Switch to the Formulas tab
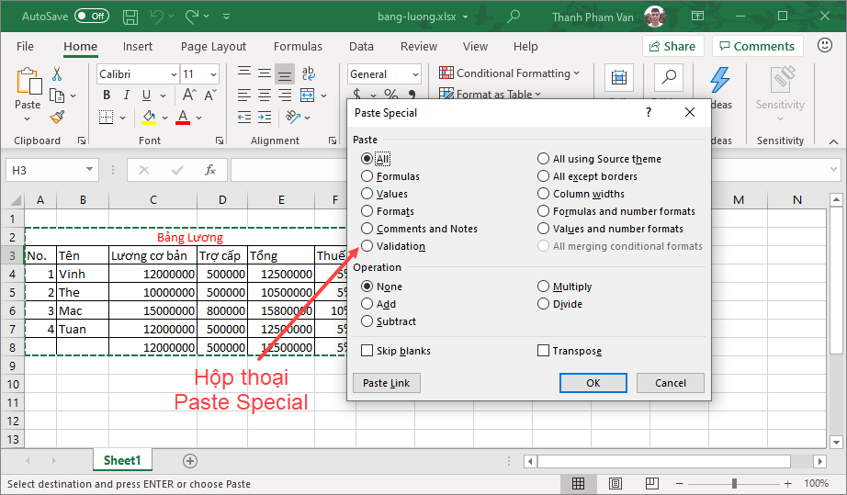847x495 pixels. pyautogui.click(x=298, y=47)
